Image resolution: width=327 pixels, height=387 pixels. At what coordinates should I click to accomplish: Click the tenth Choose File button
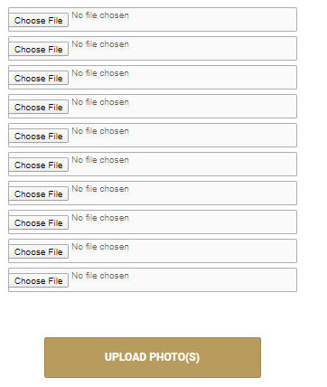click(x=39, y=280)
